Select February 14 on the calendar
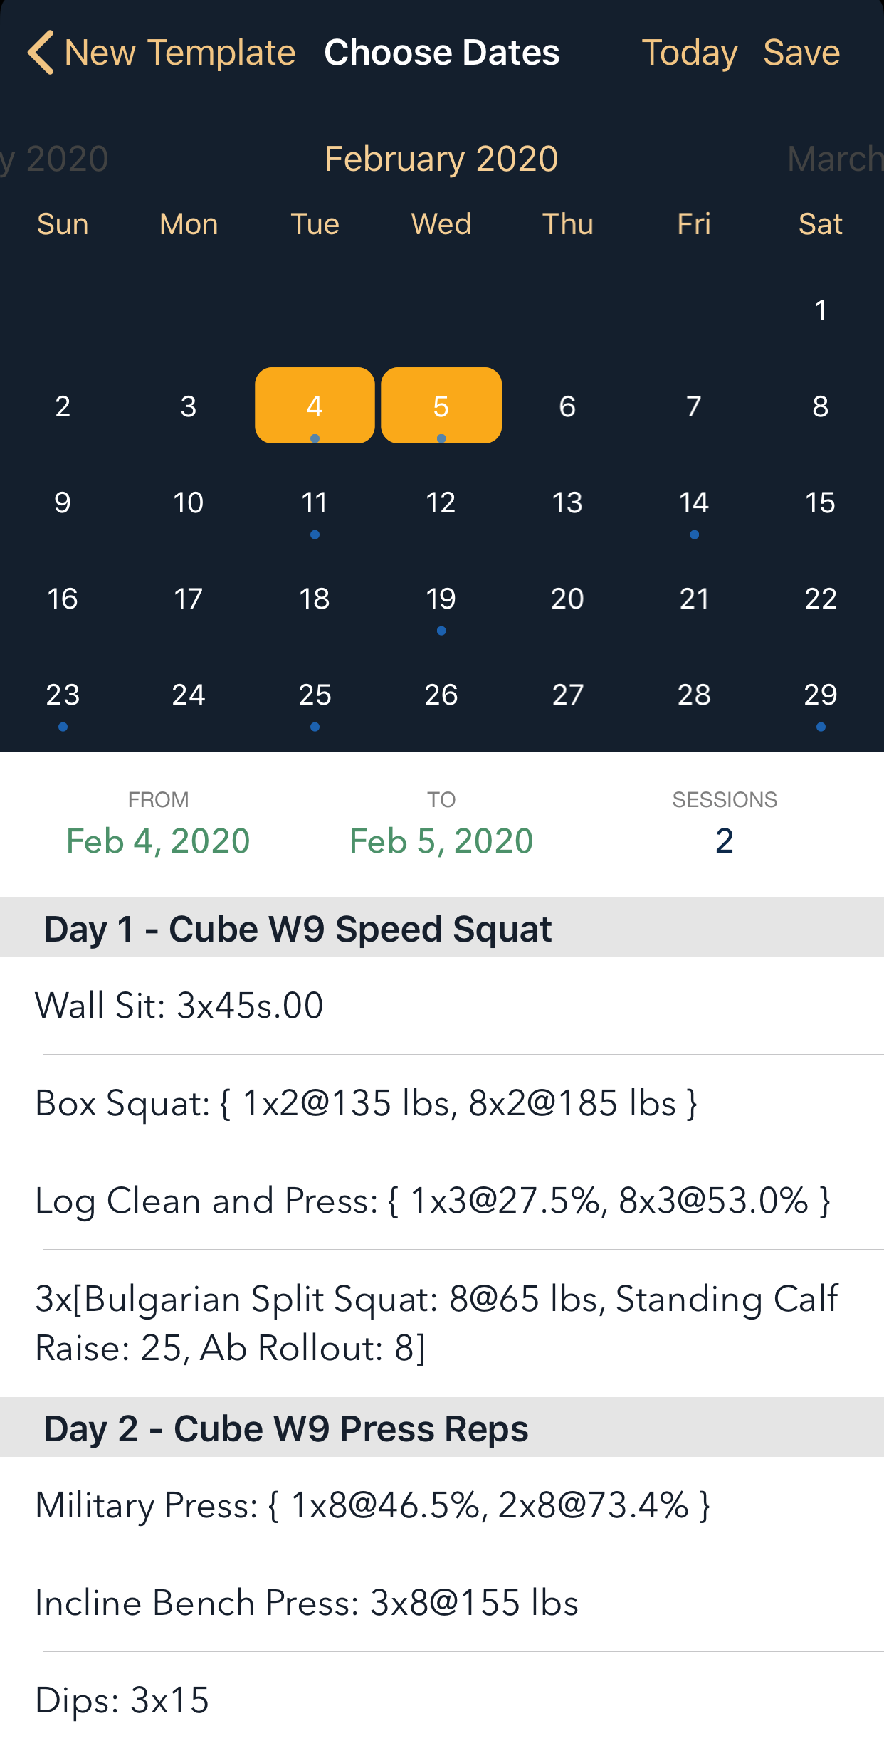Screen dimensions: 884x1748 pos(694,503)
